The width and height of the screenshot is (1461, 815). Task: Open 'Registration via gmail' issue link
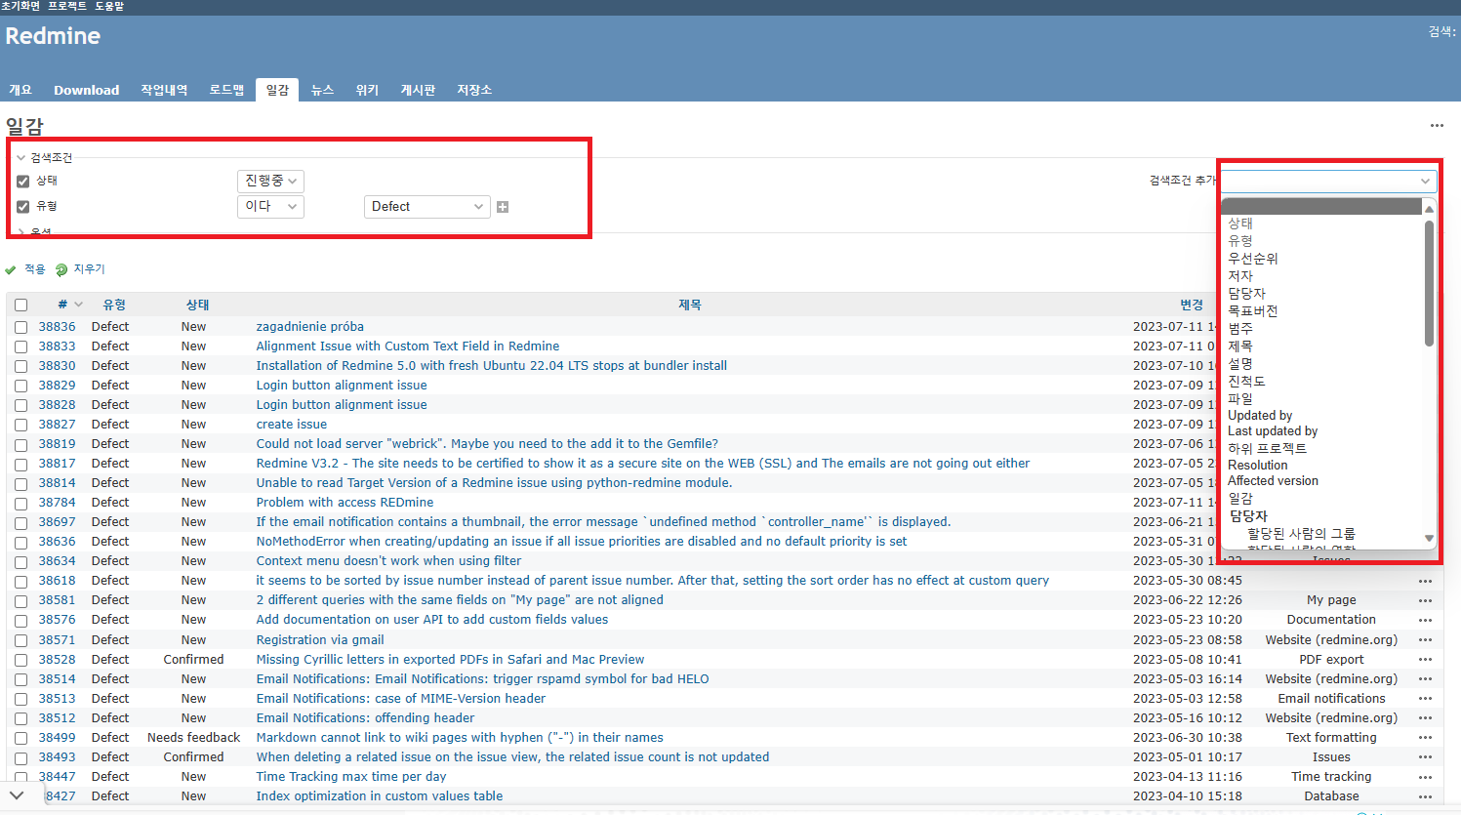click(320, 640)
